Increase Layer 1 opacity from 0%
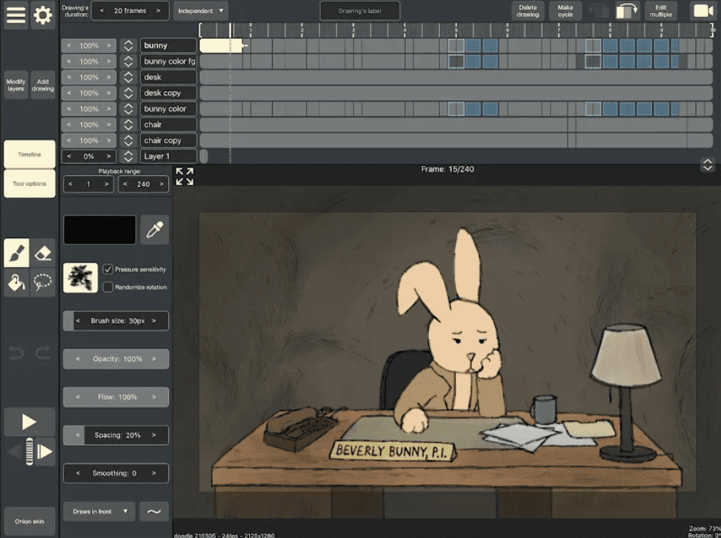721x538 pixels. [x=109, y=157]
